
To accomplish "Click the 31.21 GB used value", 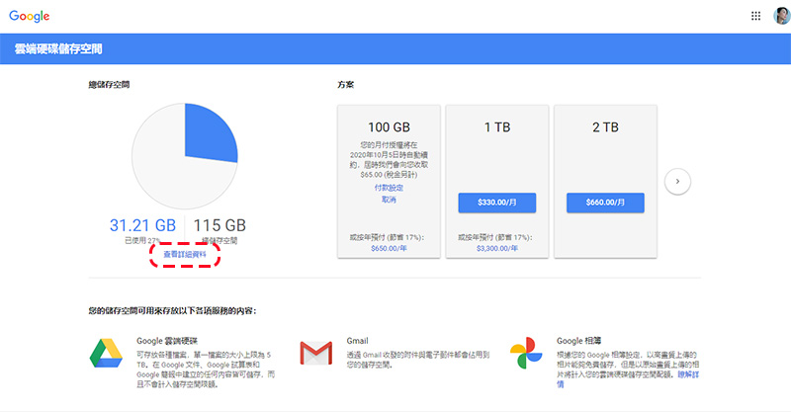I will (142, 225).
